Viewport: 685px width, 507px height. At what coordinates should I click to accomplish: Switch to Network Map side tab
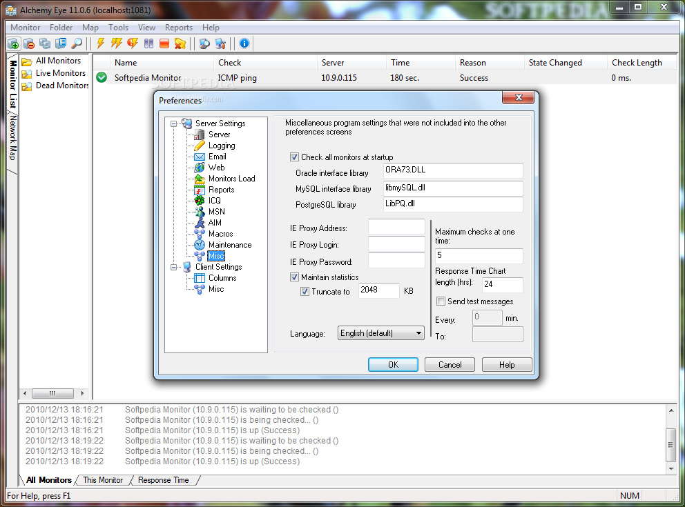(13, 138)
